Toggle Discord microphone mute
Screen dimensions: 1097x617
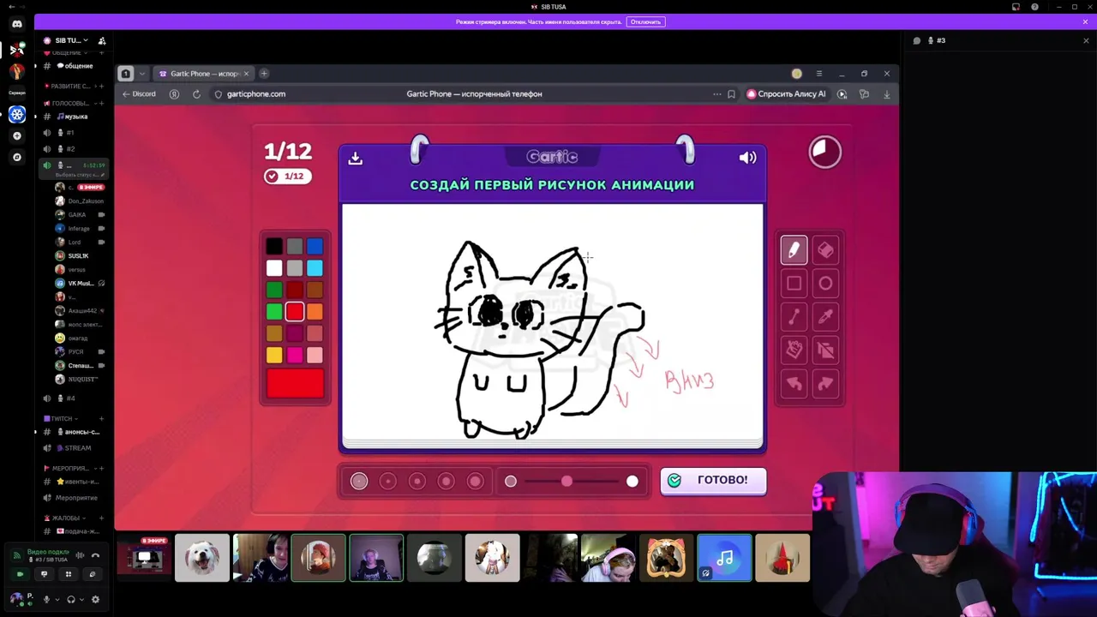pyautogui.click(x=46, y=600)
